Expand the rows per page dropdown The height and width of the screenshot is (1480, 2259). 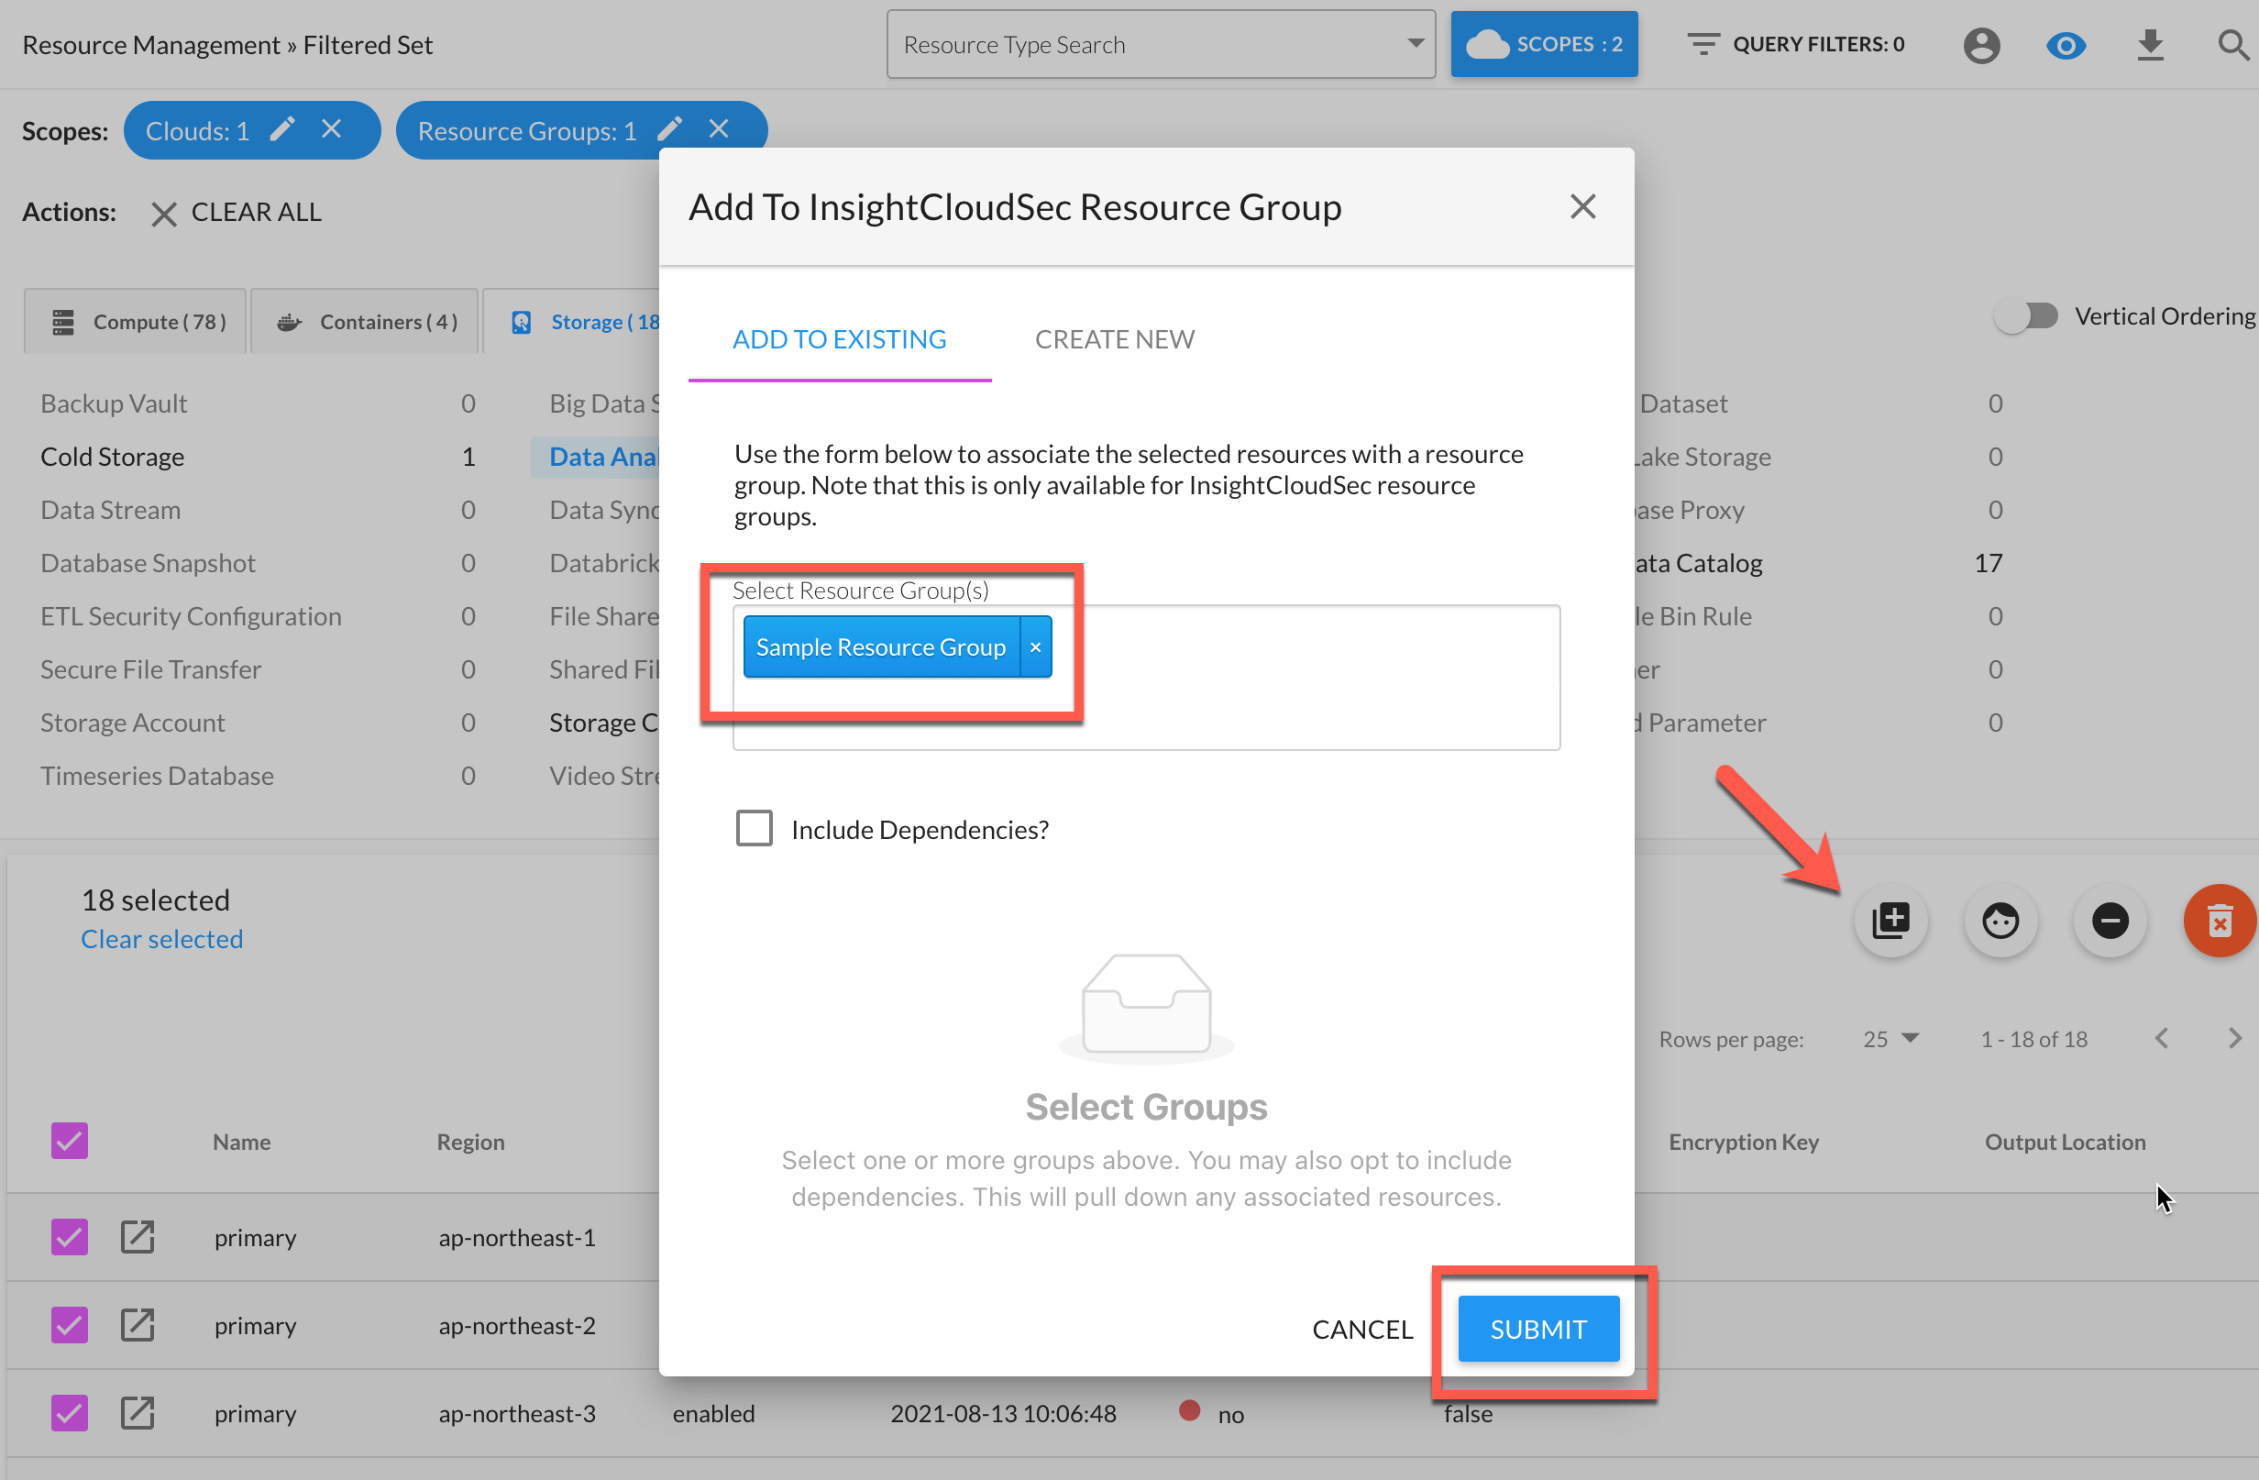[x=1890, y=1039]
